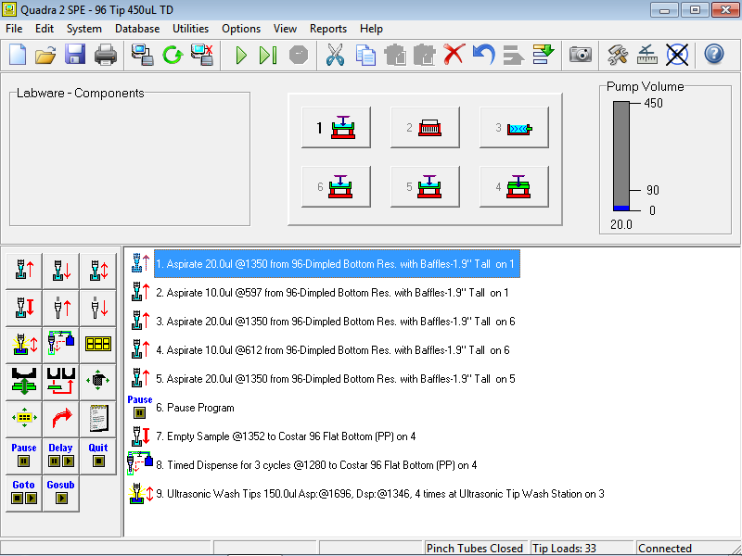This screenshot has height=556, width=742.
Task: Select step 6 Pause Program
Action: (x=195, y=408)
